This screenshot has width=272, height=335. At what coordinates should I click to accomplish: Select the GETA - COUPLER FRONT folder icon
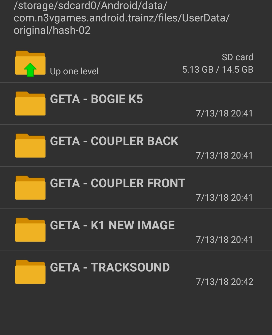click(30, 188)
